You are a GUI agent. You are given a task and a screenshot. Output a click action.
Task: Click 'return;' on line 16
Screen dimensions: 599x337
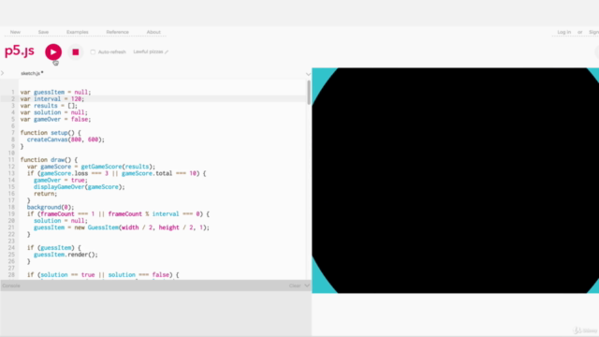pos(46,194)
